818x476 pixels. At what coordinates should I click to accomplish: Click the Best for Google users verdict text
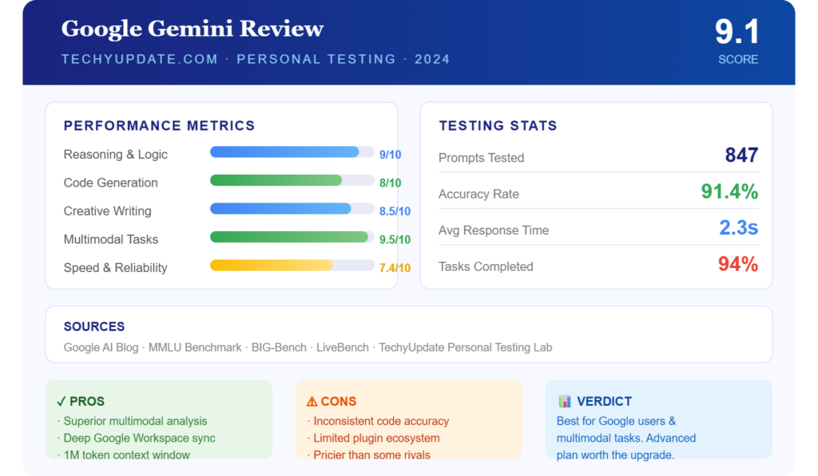(626, 438)
